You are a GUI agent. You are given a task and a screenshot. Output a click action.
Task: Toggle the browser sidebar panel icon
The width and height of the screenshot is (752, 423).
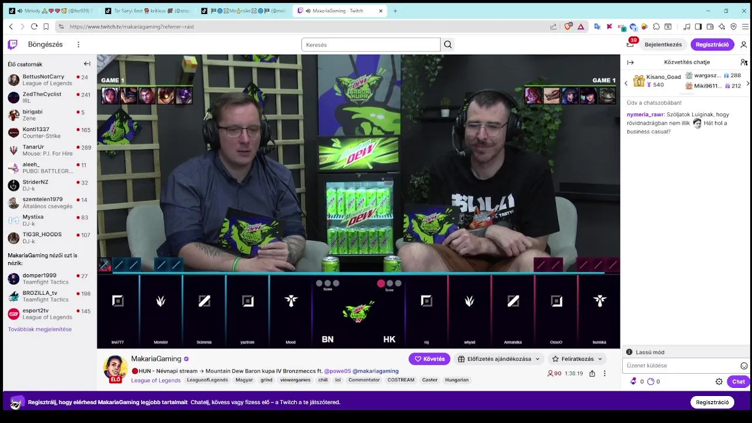[699, 26]
